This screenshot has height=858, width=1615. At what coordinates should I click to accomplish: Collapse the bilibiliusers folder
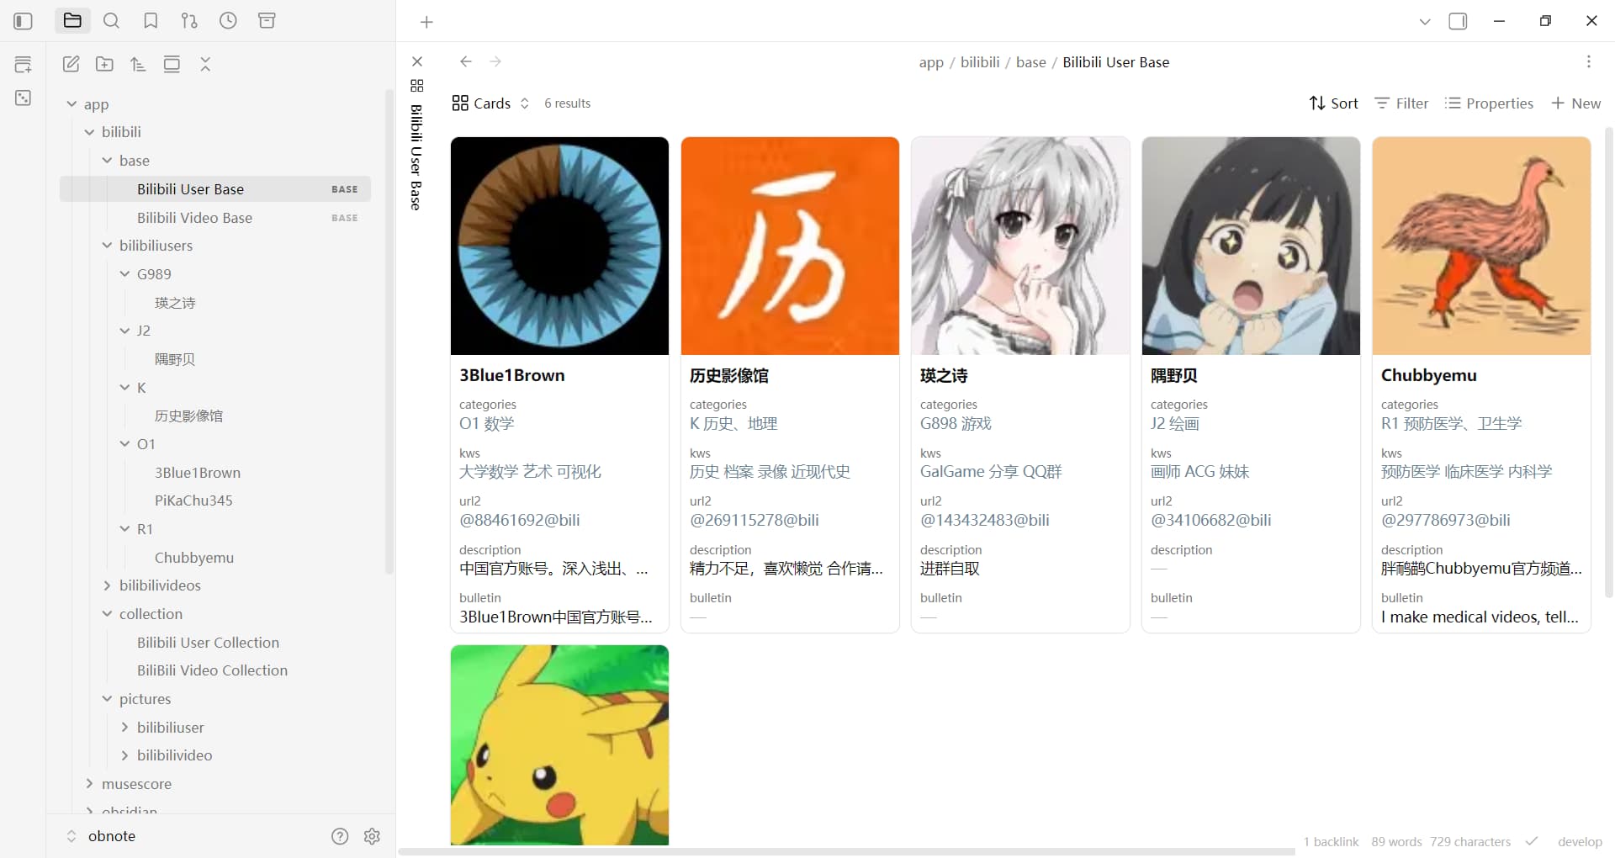click(x=108, y=246)
